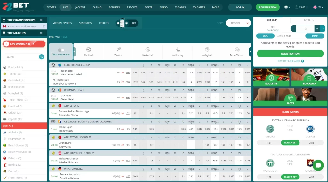Open the Blackjack casino thumbnail
Viewport: 328px width, 182px height.
(309, 77)
